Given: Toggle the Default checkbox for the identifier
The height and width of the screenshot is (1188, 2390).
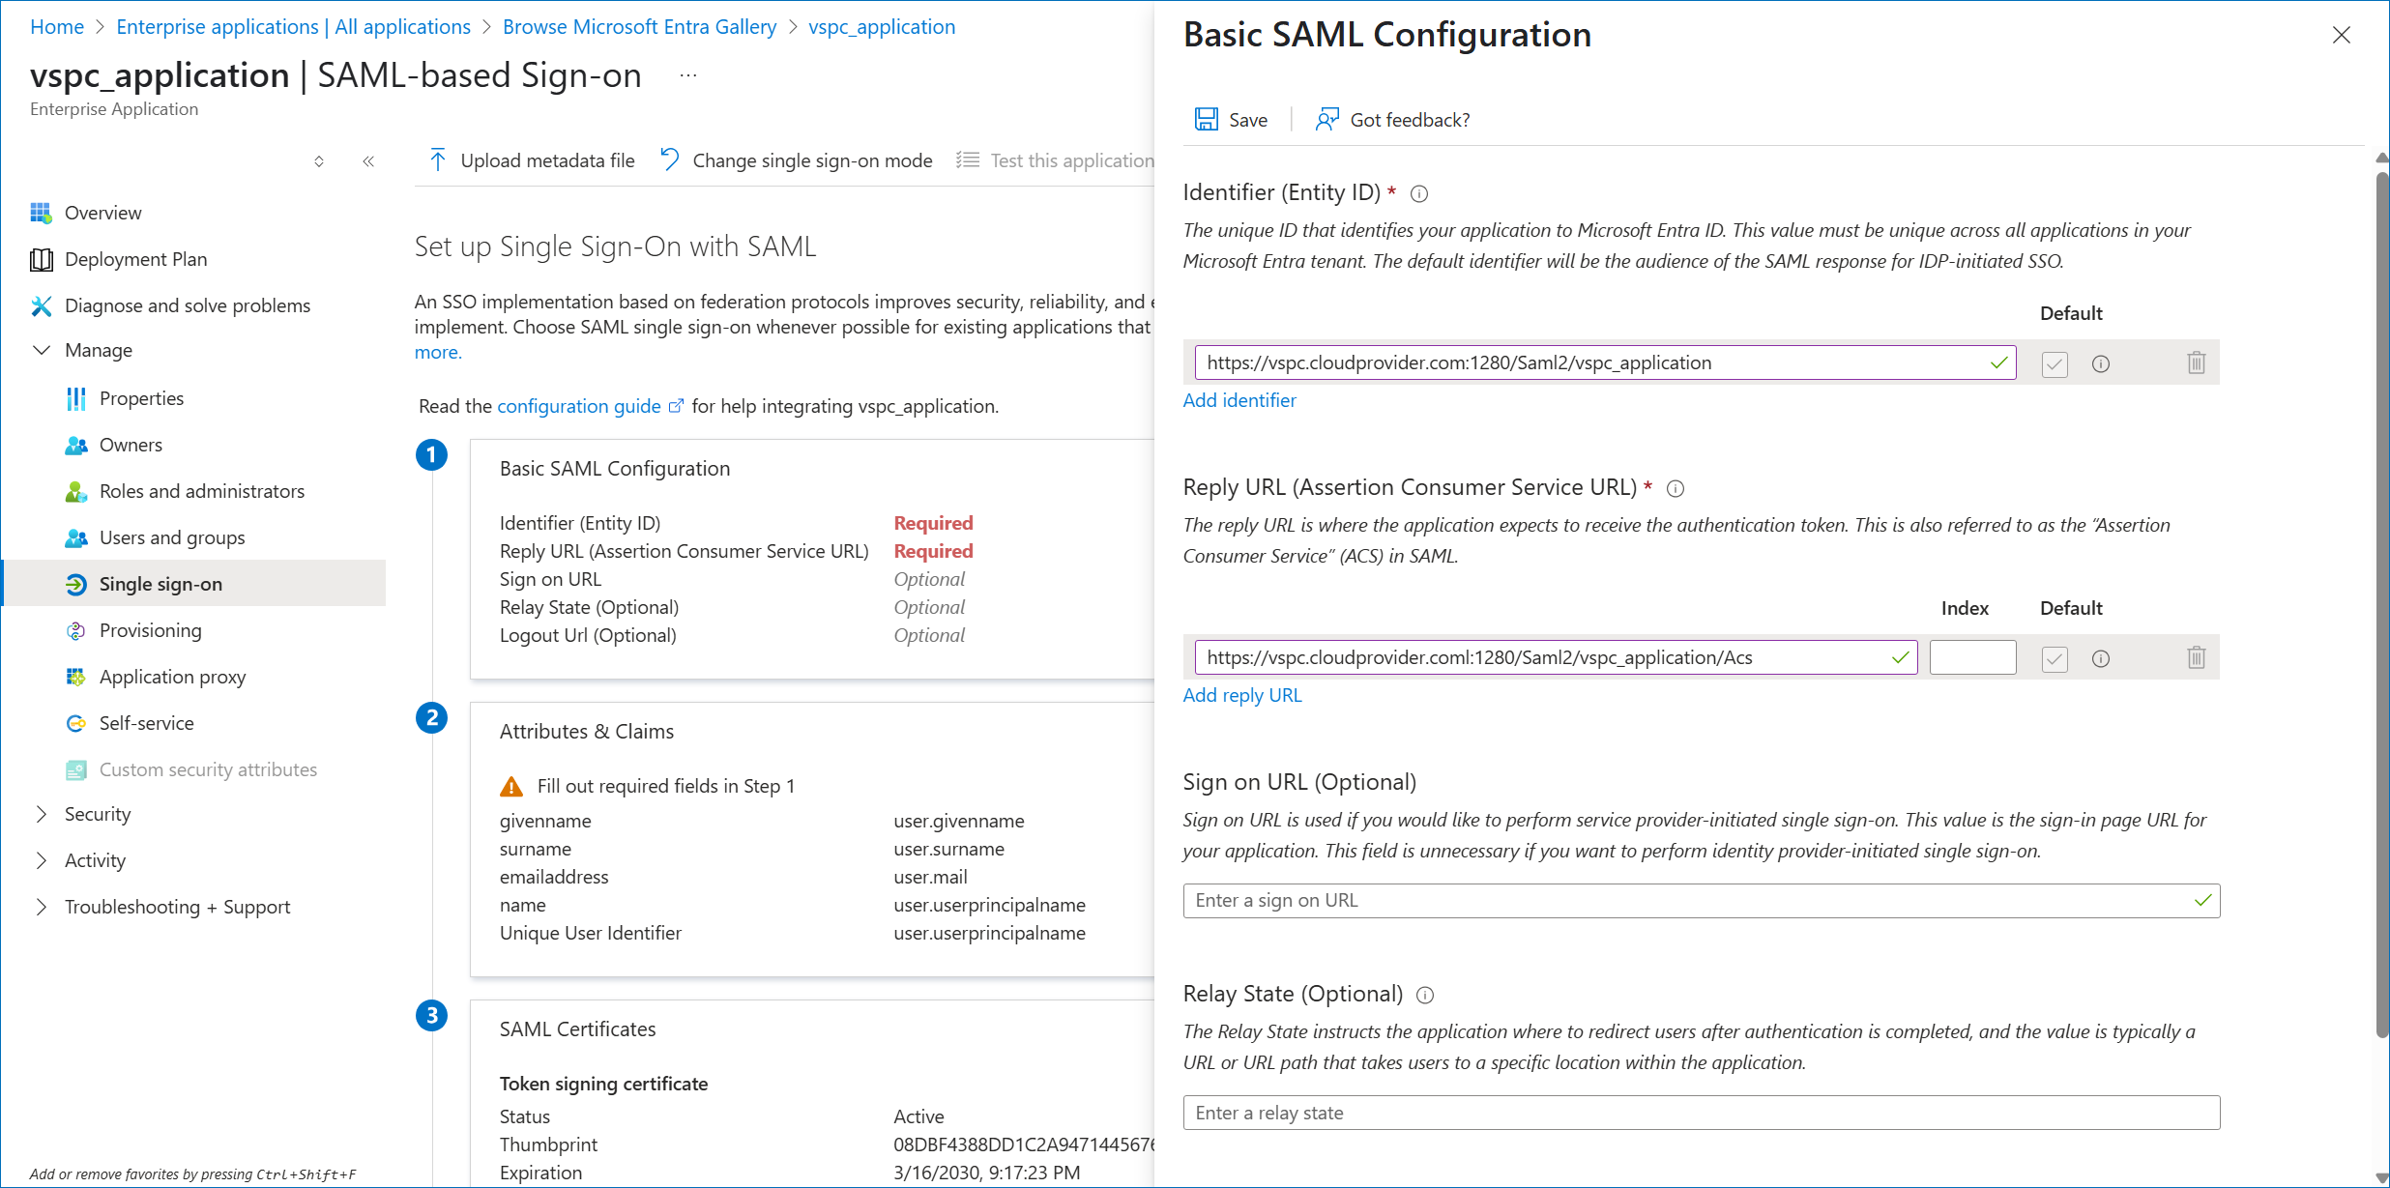Looking at the screenshot, I should pos(2055,363).
